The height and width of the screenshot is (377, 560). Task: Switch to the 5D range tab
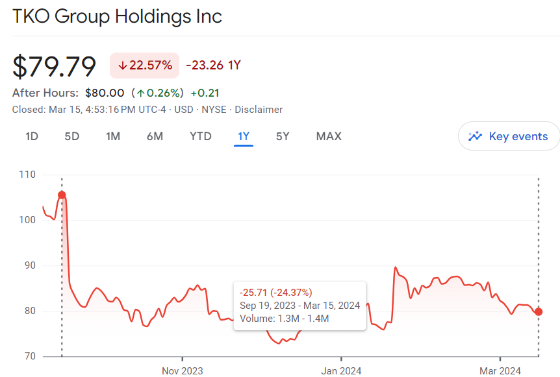click(x=71, y=136)
